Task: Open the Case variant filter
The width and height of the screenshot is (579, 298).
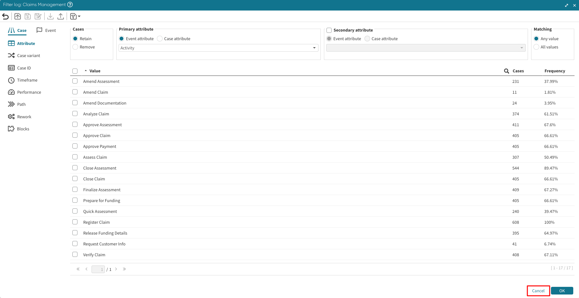Action: (28, 55)
